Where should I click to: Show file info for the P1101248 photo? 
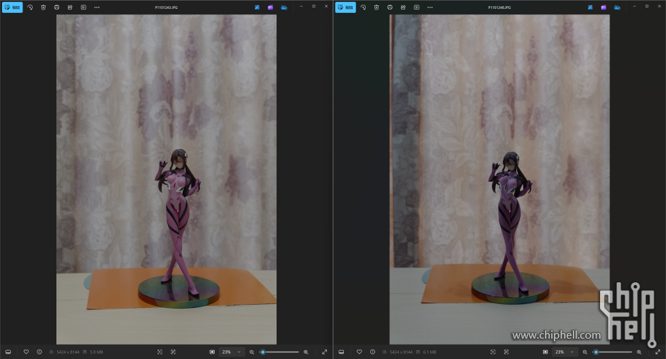point(372,352)
